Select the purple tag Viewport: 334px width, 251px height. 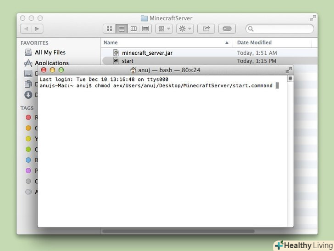[28, 171]
